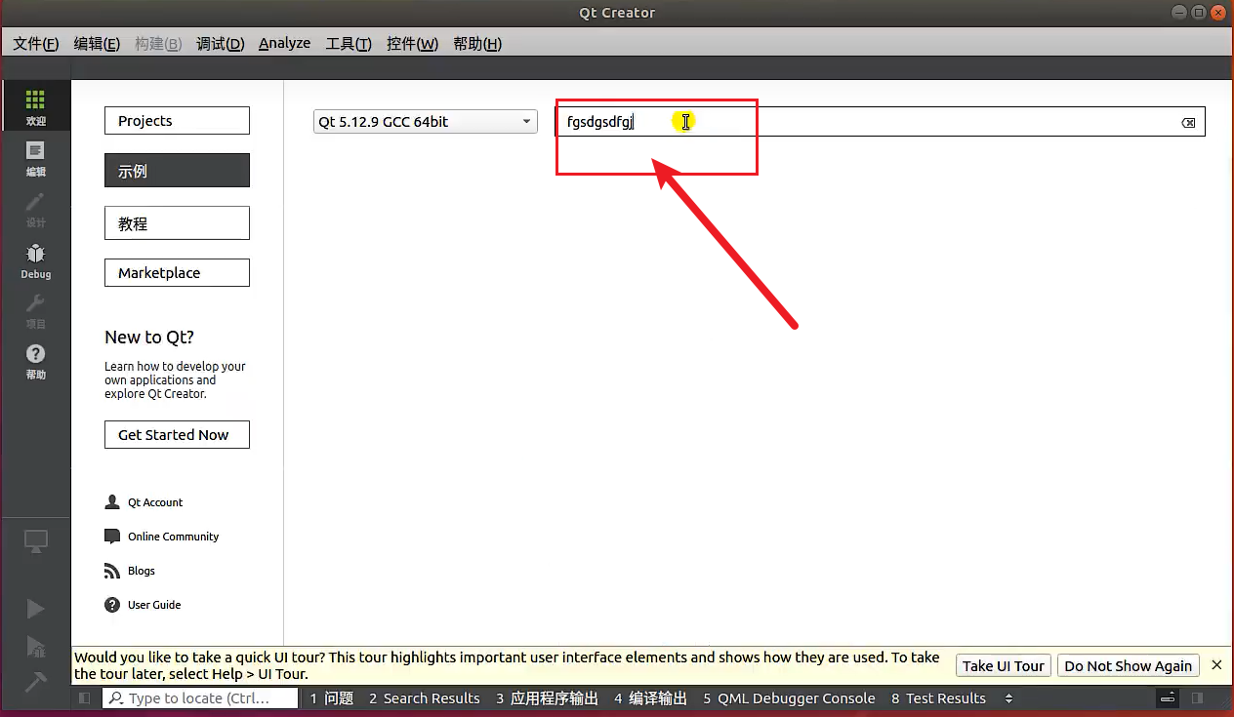Image resolution: width=1234 pixels, height=717 pixels.
Task: Open the 4 编译输出 pane
Action: point(650,698)
